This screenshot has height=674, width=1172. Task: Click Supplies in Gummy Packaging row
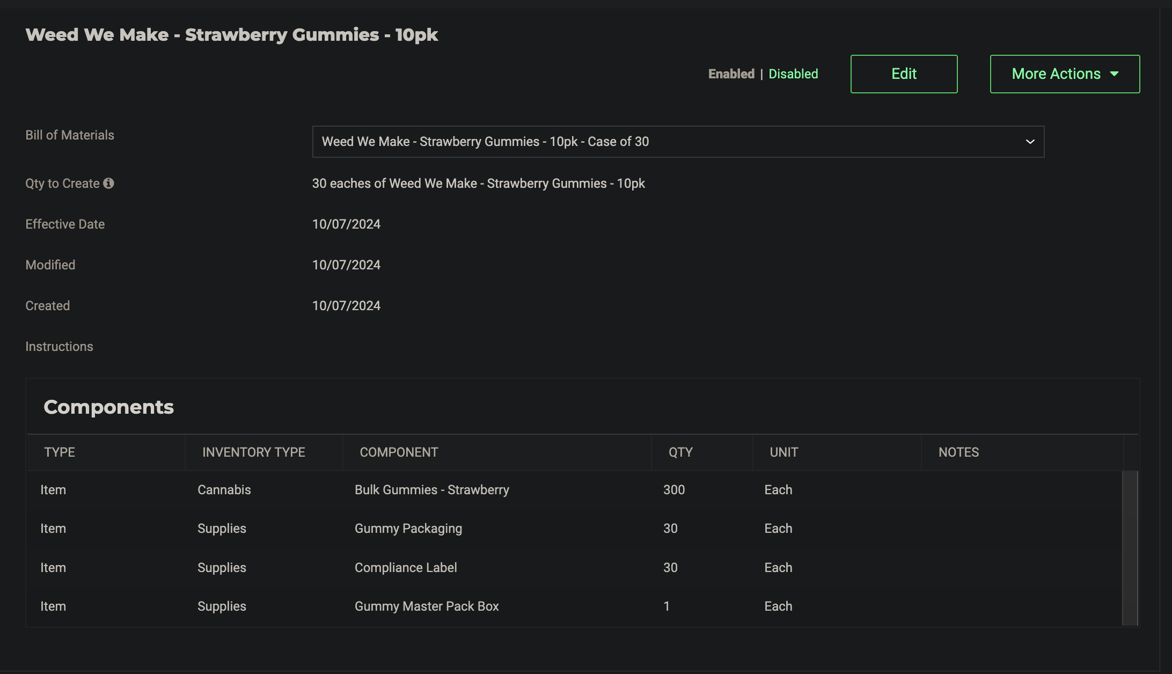coord(222,529)
